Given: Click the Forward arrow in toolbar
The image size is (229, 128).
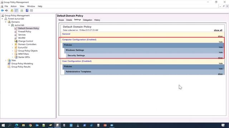Looking at the screenshot, I should [x=6, y=10].
